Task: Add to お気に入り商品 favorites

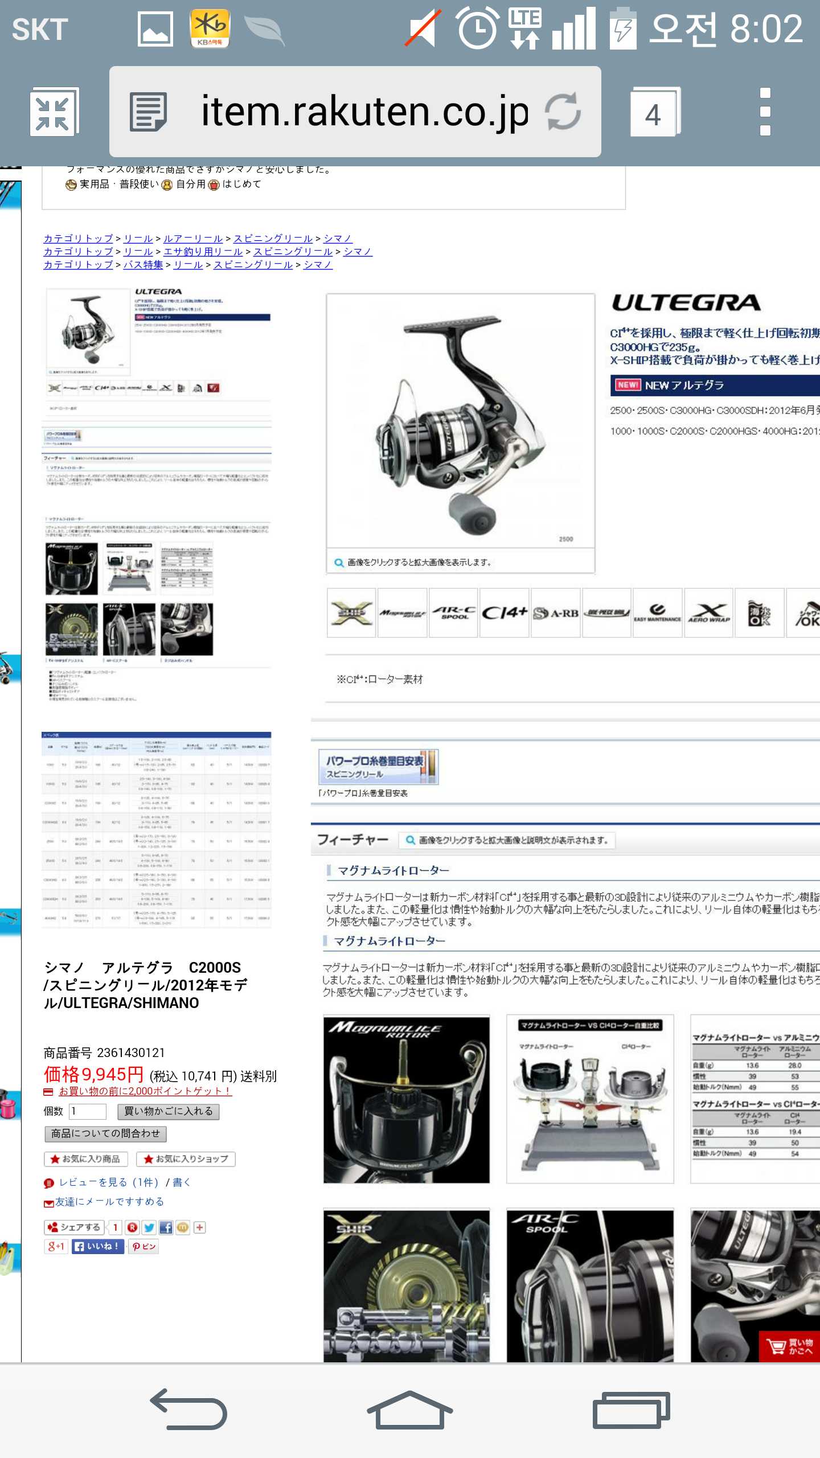Action: click(85, 1159)
